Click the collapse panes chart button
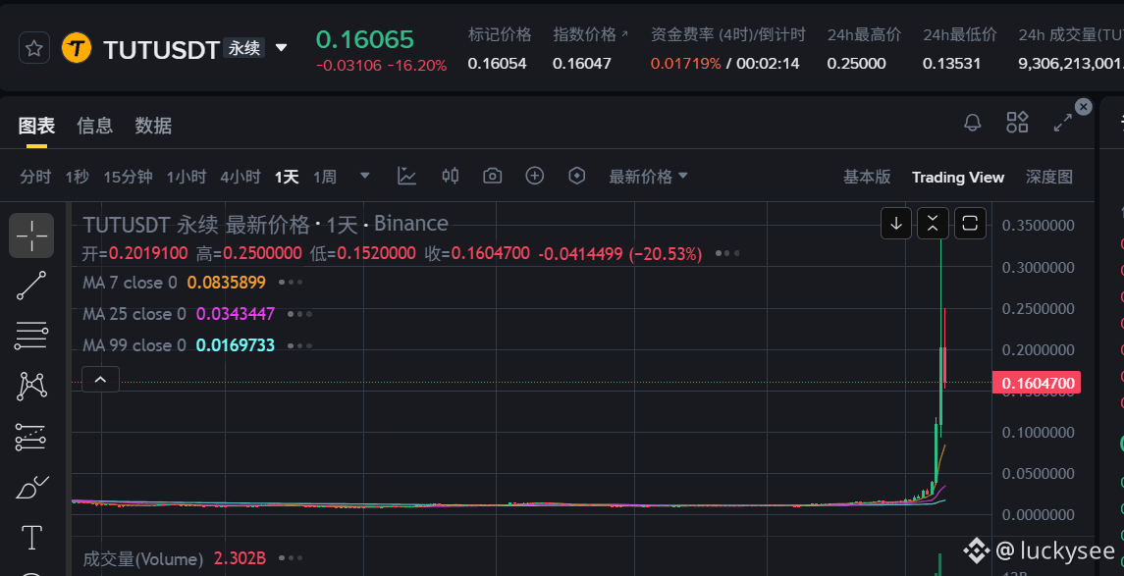1124x576 pixels. coord(933,224)
